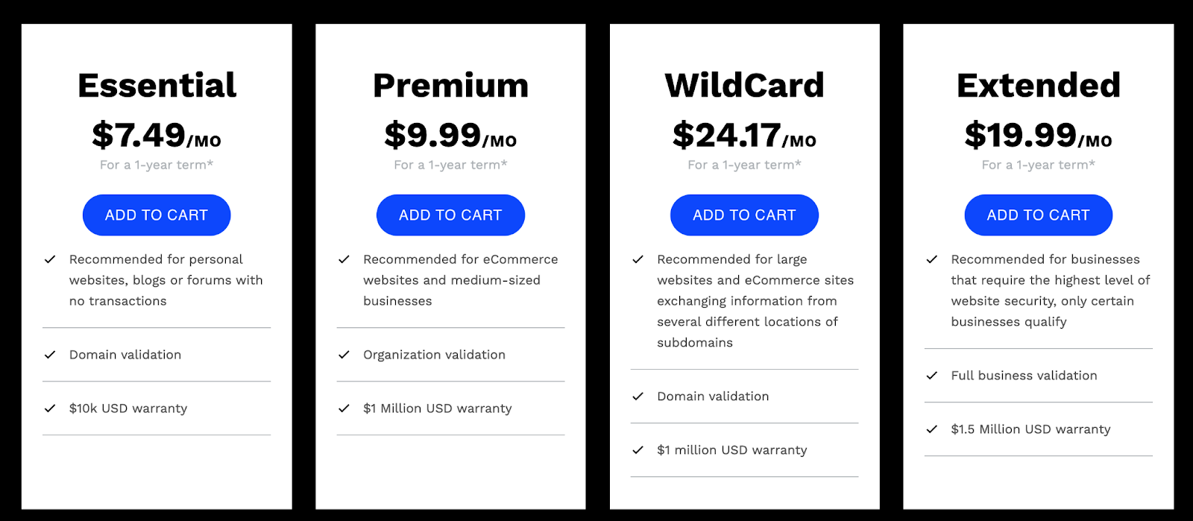This screenshot has width=1193, height=521.
Task: Click checkmark beside WildCard Domain validation
Action: coord(638,397)
